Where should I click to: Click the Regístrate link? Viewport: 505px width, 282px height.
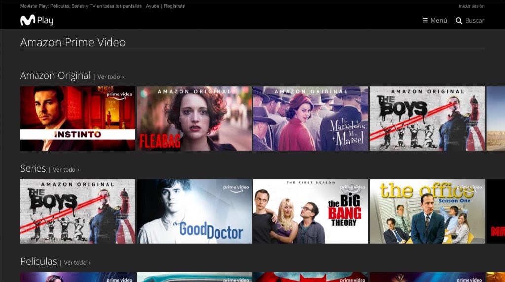(x=174, y=6)
